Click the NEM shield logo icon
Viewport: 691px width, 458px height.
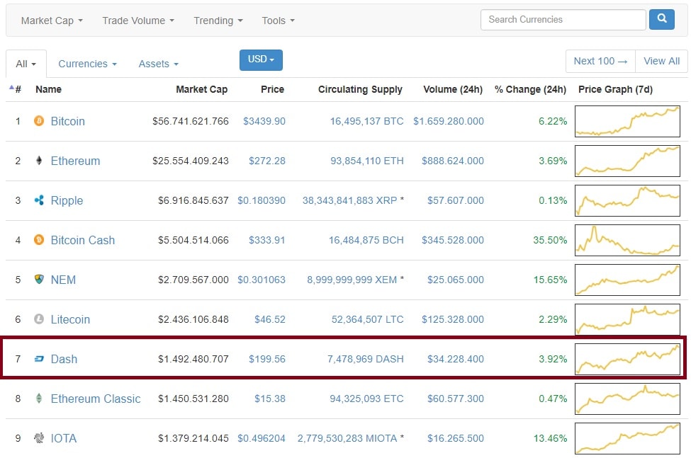point(39,280)
